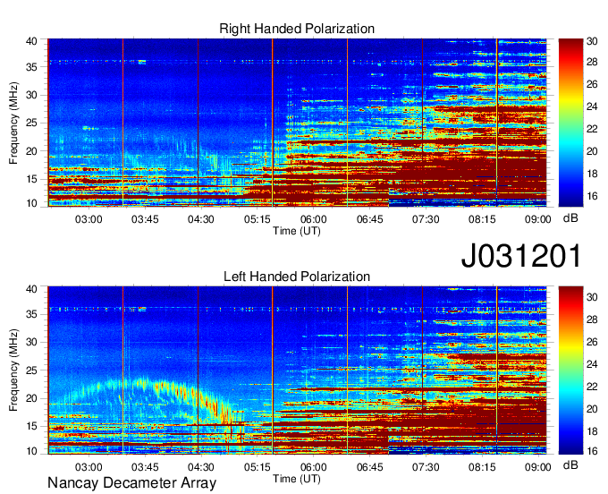This screenshot has width=608, height=494.
Task: Select the 25 MHz frequency tick of Right Handed plot
Action: click(31, 123)
